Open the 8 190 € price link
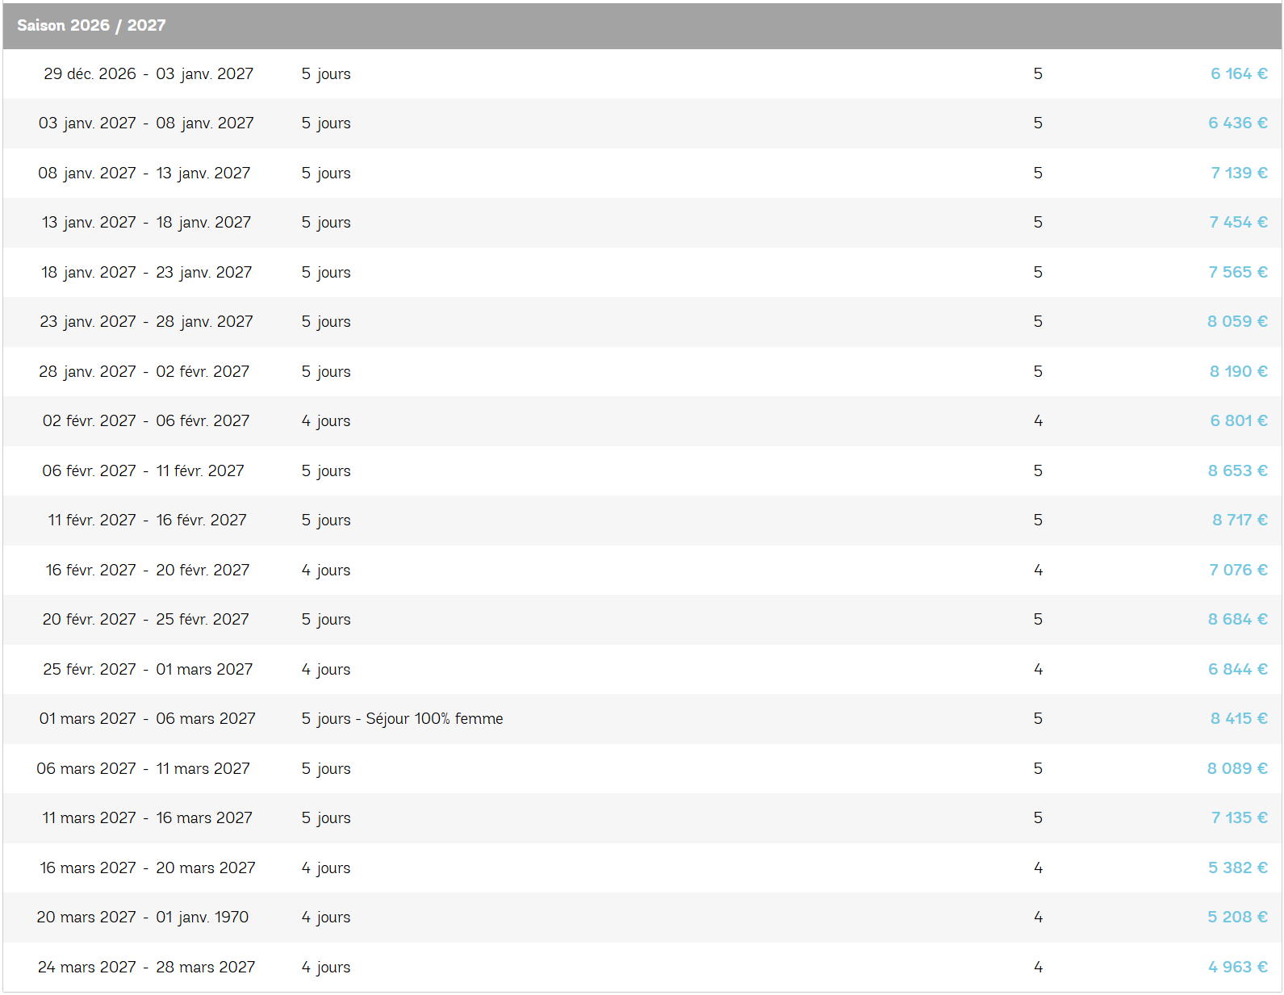This screenshot has width=1284, height=995. click(x=1239, y=372)
